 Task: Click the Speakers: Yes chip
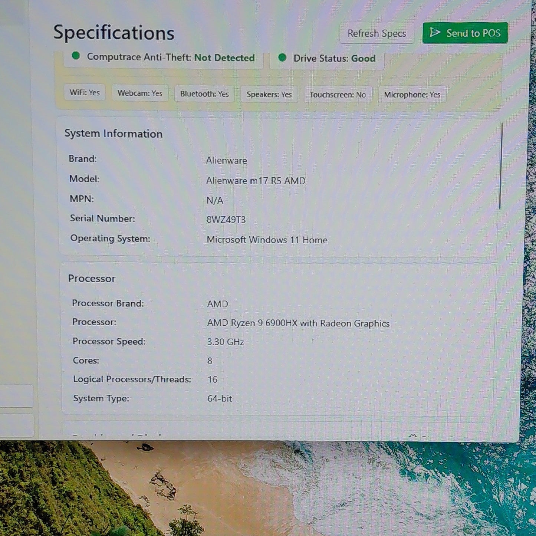pyautogui.click(x=269, y=95)
